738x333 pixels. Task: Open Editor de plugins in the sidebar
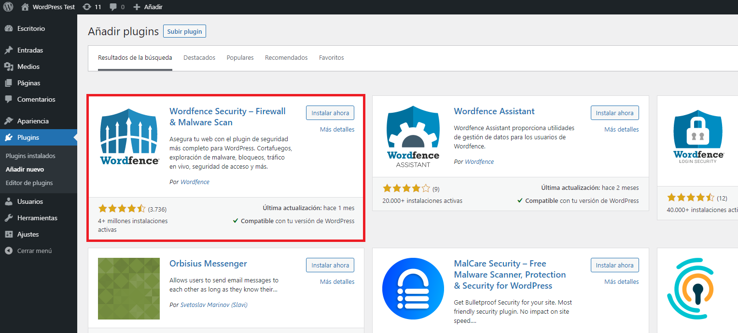point(29,183)
